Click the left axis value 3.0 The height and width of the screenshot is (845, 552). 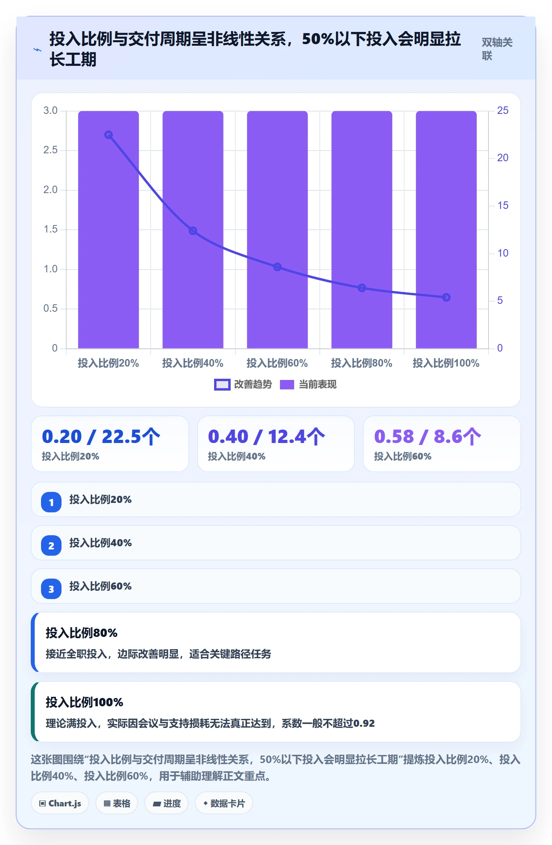[50, 110]
